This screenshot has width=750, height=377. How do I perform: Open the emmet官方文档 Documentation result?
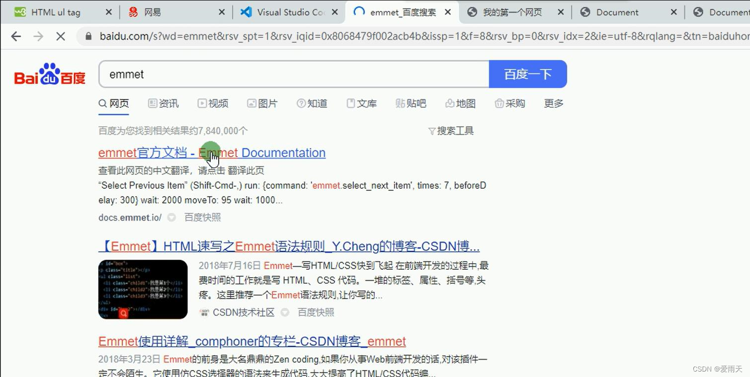coord(211,152)
